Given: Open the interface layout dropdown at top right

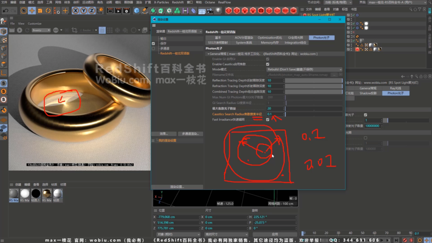Looking at the screenshot, I should click(x=397, y=2).
